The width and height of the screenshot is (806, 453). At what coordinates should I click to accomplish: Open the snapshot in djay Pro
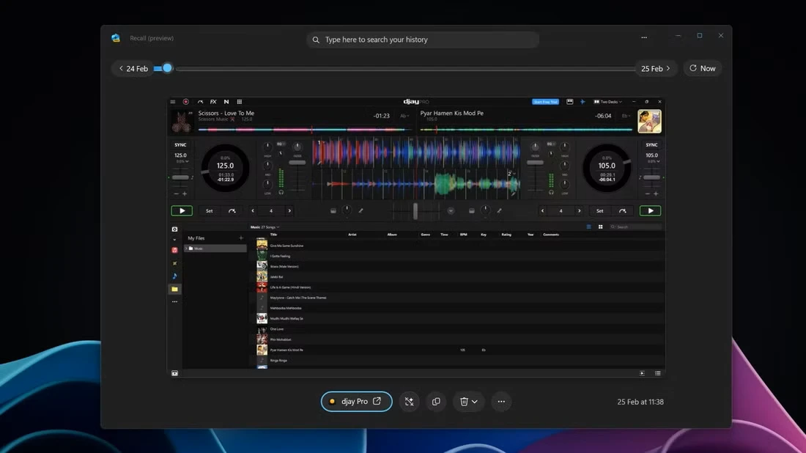point(356,402)
